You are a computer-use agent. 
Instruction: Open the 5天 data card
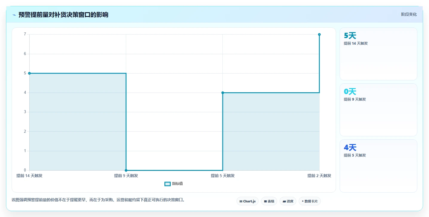tap(378, 54)
